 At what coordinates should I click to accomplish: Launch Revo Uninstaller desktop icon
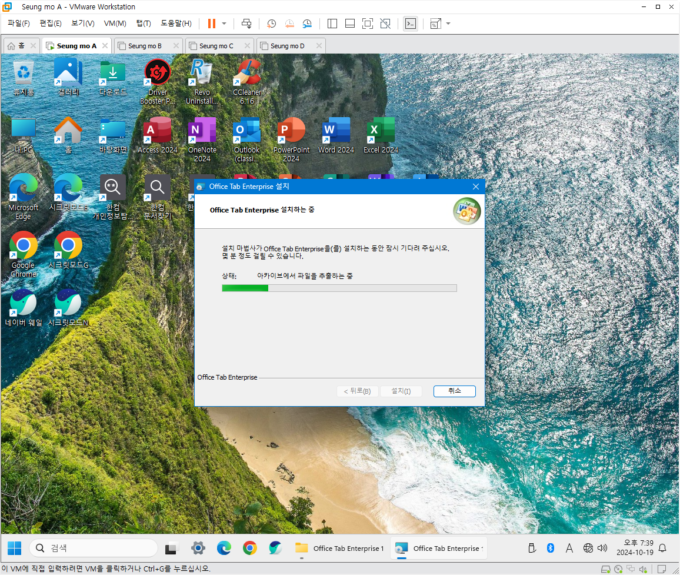[x=202, y=82]
